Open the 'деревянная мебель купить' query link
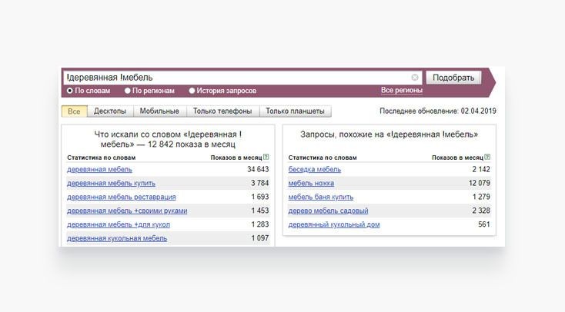Screen dimensions: 565x312 (x=111, y=184)
